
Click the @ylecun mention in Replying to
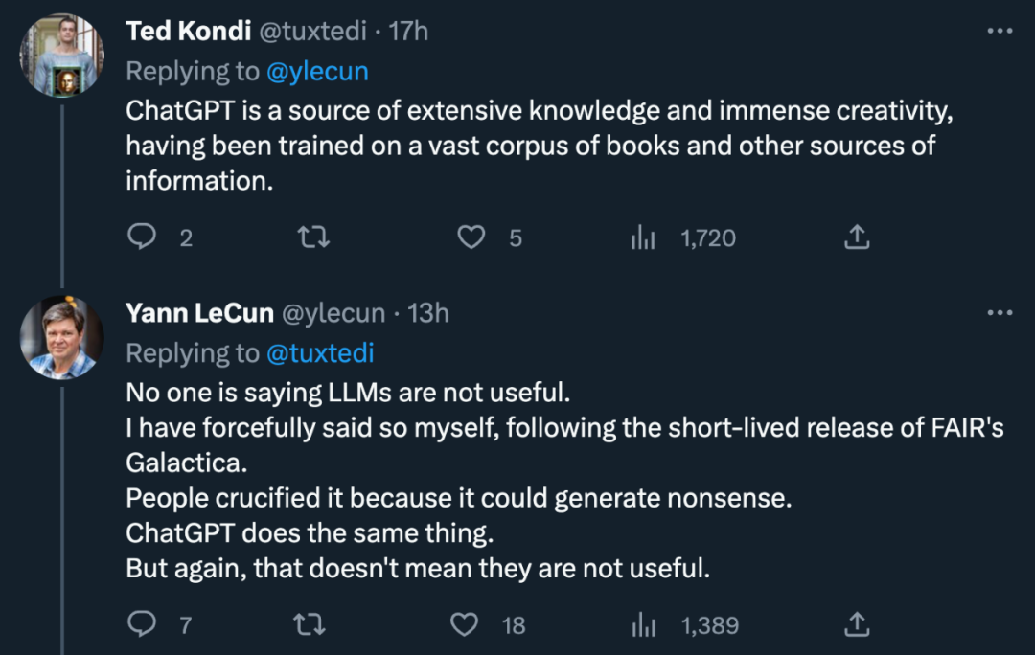pyautogui.click(x=317, y=71)
